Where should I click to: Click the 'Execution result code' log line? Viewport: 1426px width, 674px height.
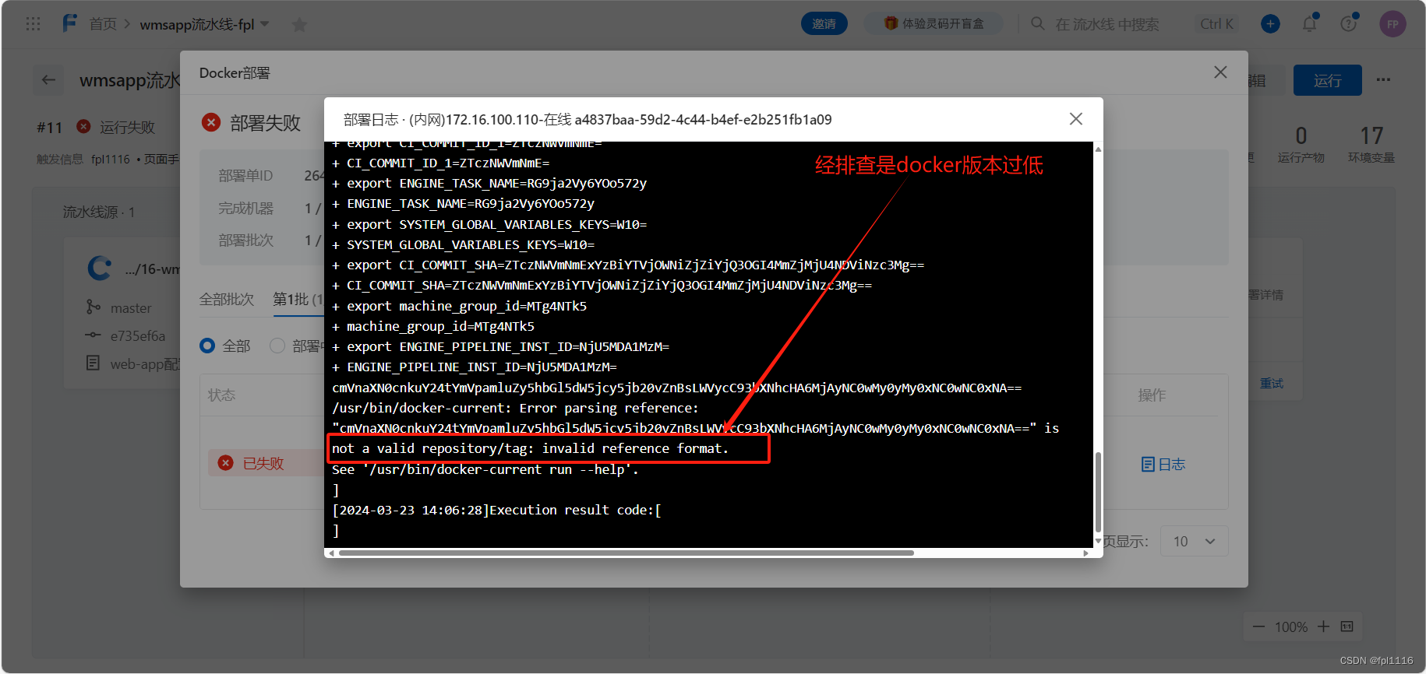(x=496, y=511)
